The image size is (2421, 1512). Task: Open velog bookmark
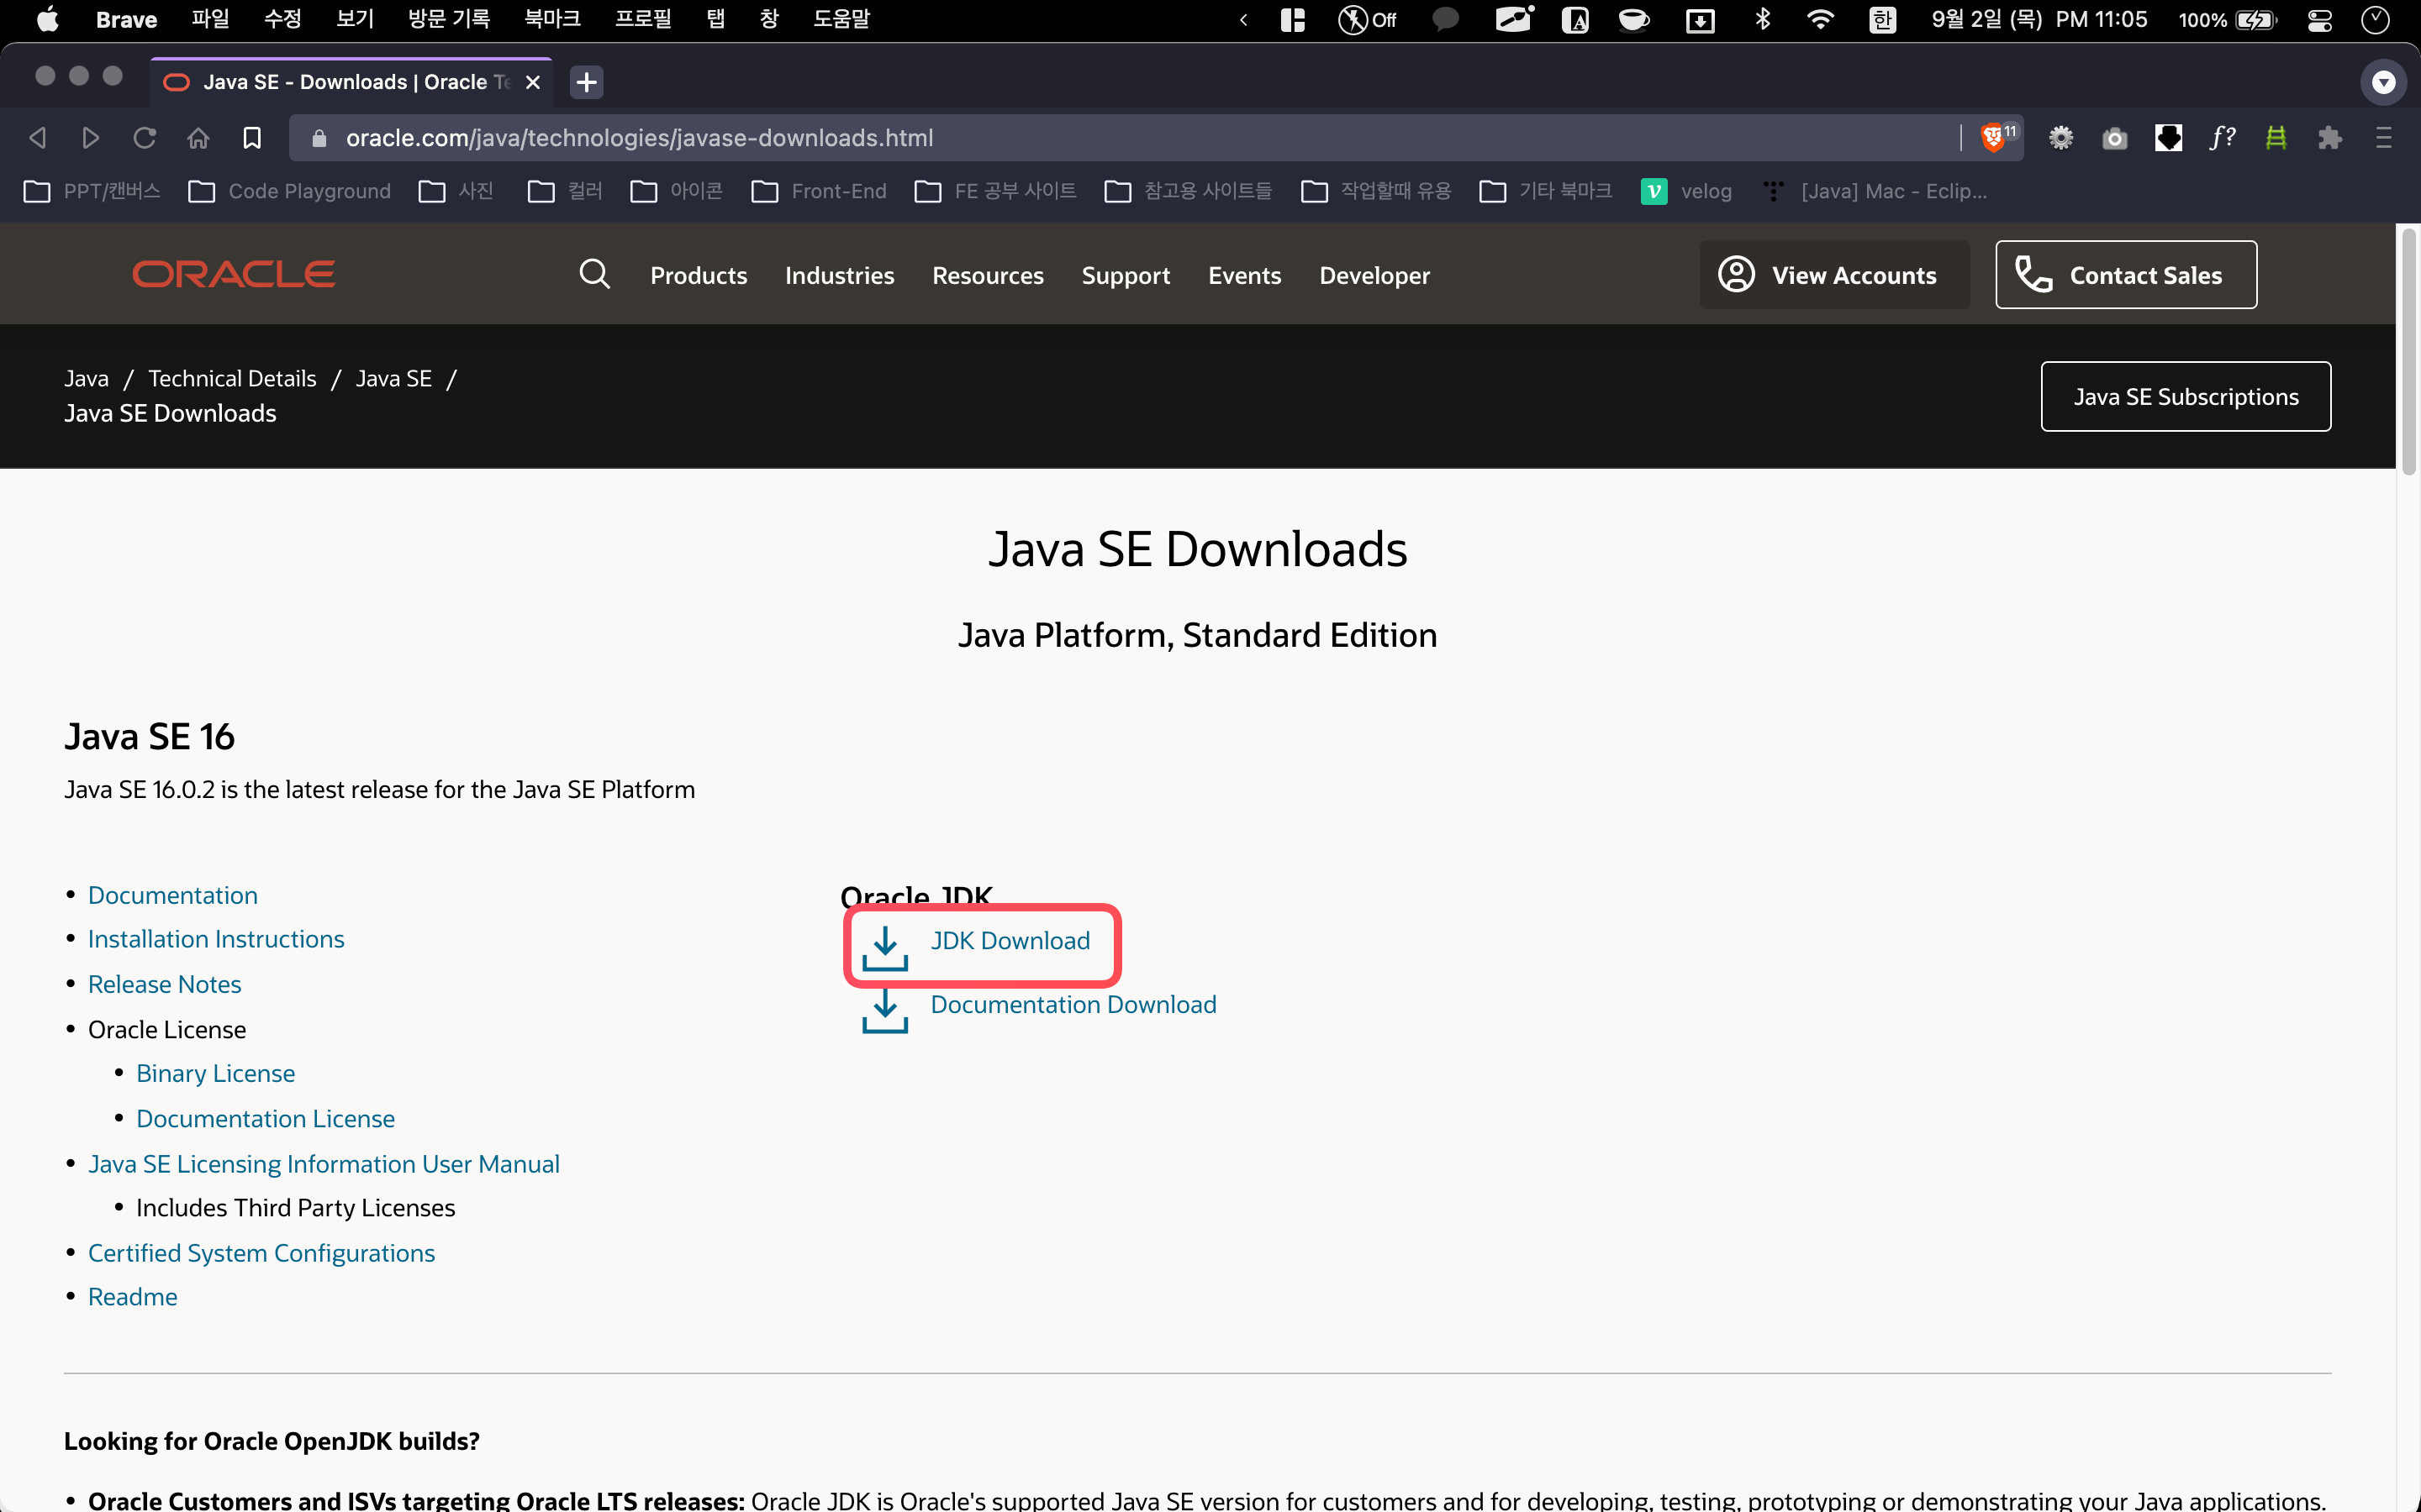point(1686,191)
